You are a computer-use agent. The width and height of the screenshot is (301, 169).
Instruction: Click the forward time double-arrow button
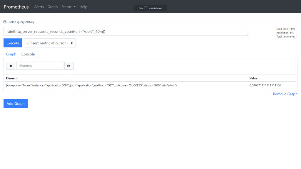coord(69,66)
